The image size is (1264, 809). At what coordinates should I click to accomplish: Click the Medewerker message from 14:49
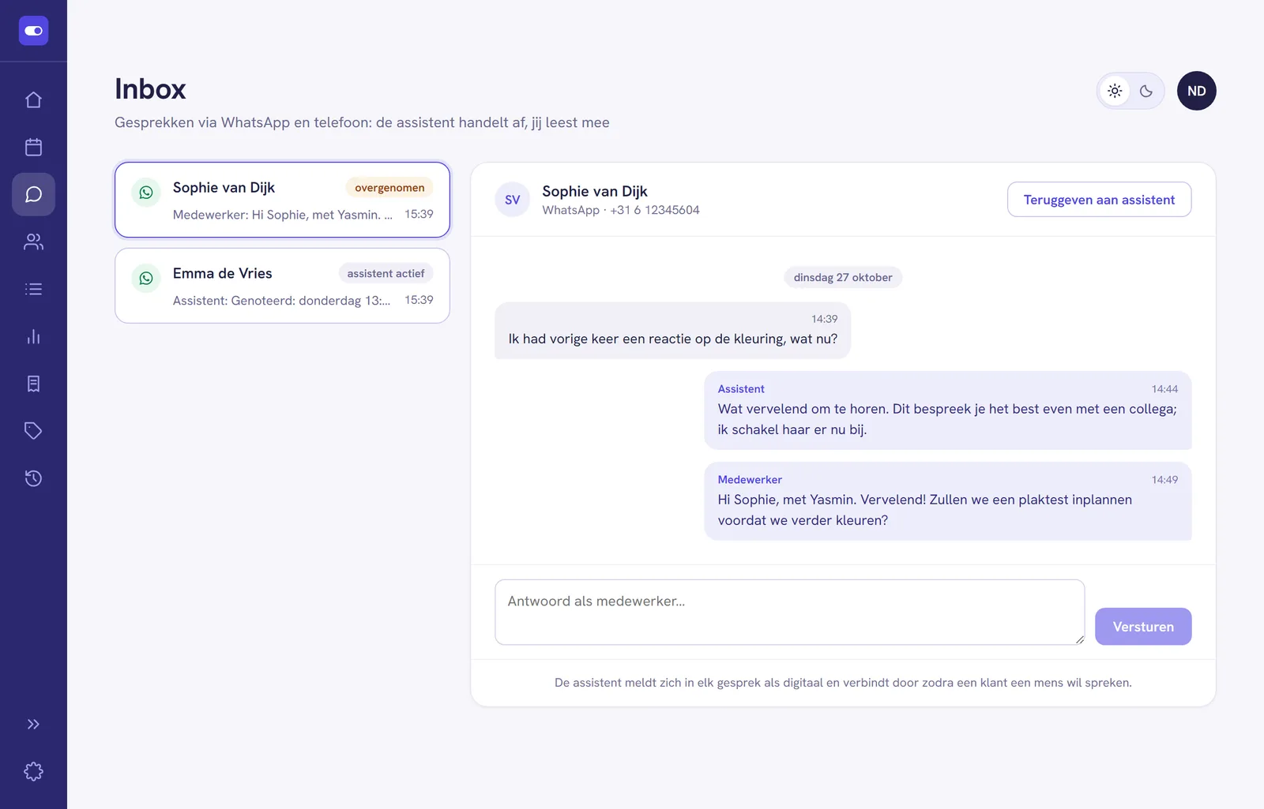point(947,501)
